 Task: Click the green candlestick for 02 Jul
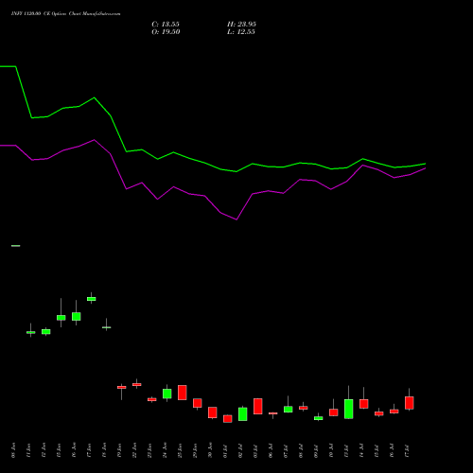tap(243, 414)
